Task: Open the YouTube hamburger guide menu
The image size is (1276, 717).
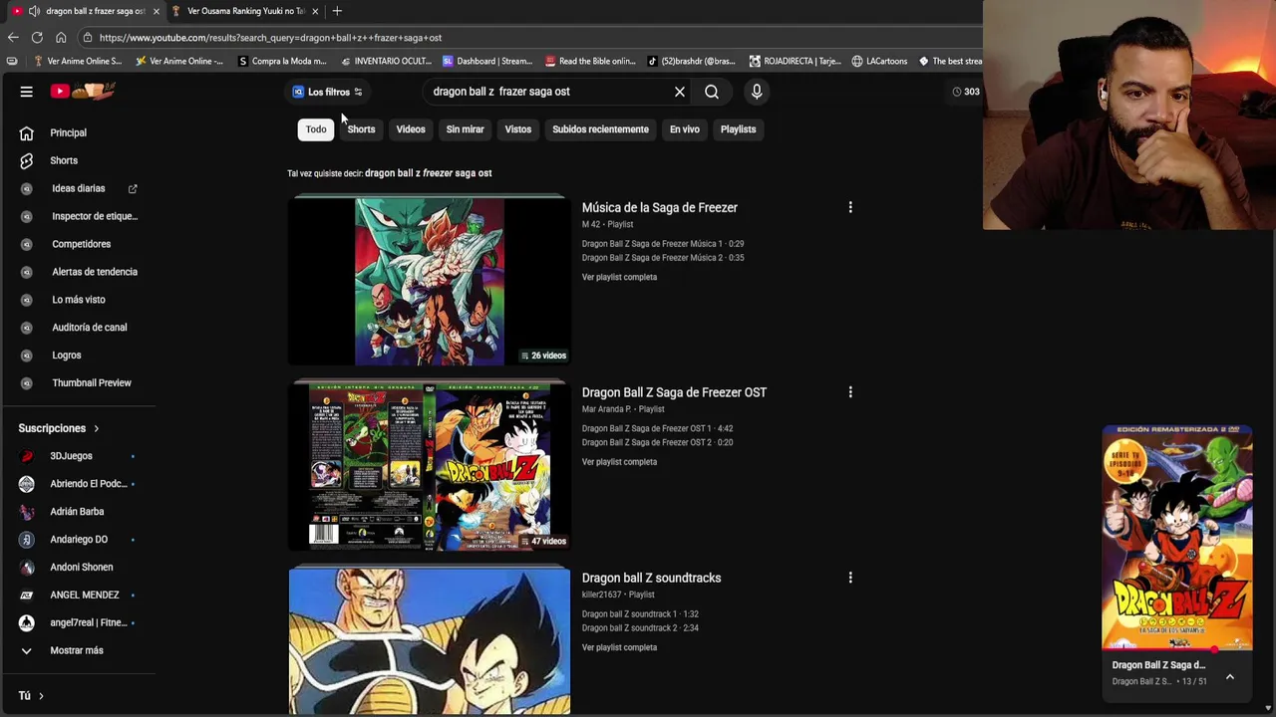Action: [27, 92]
